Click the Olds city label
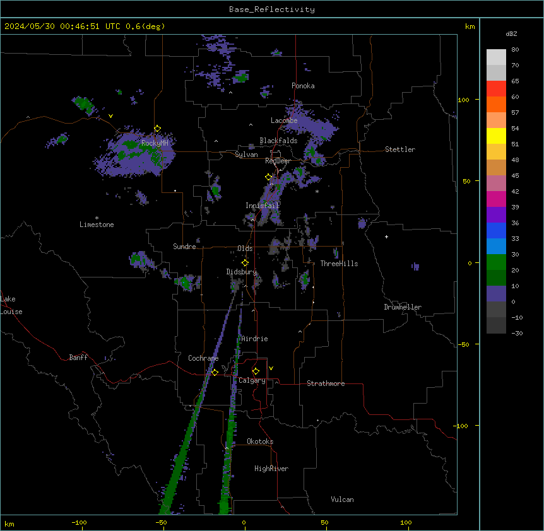Screen dimensions: 544x531 click(245, 248)
